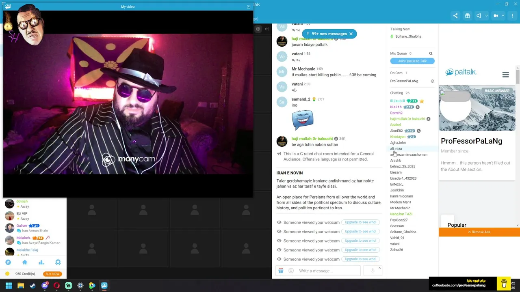This screenshot has height=292, width=520.
Task: Toggle the push-to-talk microphone button
Action: coord(373,271)
